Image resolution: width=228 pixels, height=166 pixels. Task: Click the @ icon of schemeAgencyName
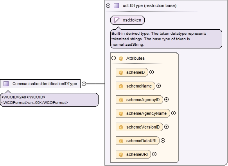121,113
